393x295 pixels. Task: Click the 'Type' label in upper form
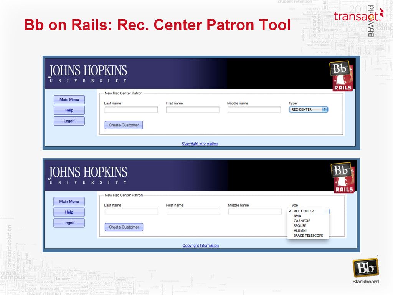click(x=292, y=103)
